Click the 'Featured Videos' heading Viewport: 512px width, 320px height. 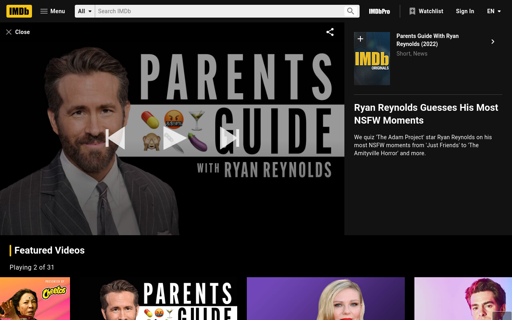[x=50, y=250]
